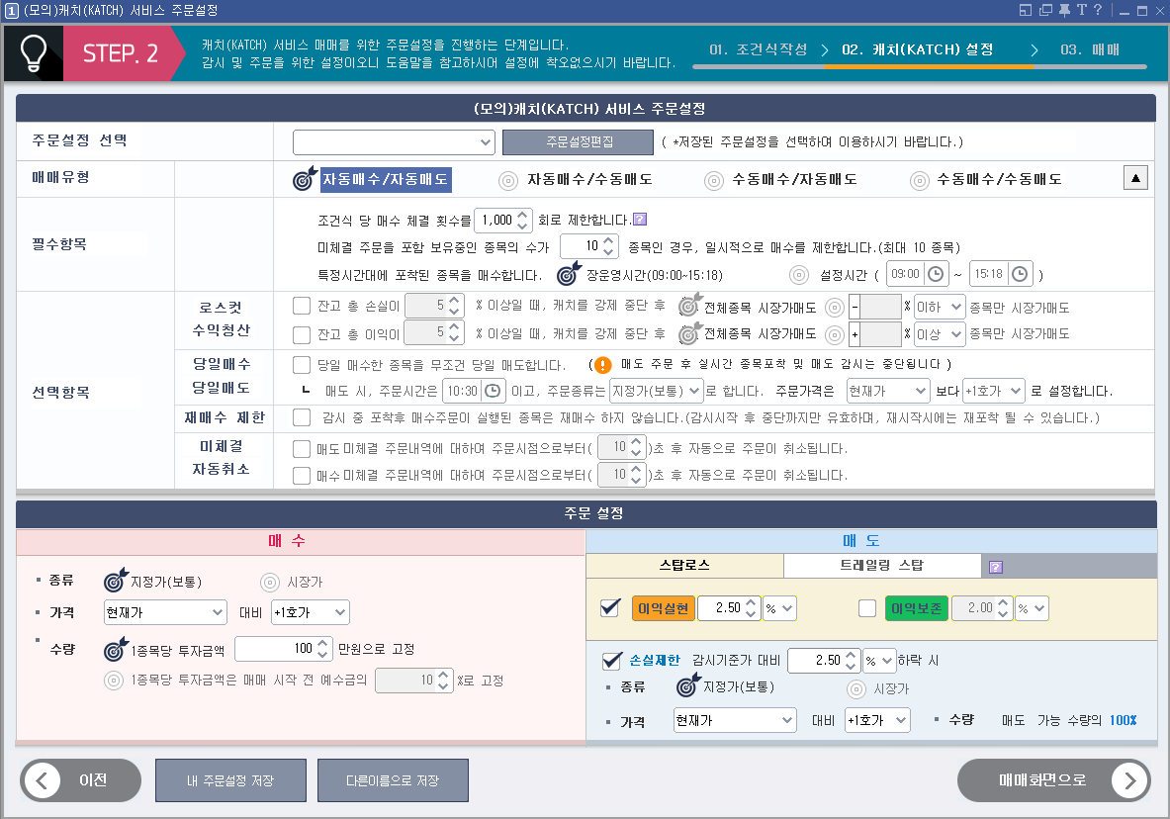Enable the 잔고 총 손실 checkbox
Viewport: 1170px width, 819px height.
point(301,307)
